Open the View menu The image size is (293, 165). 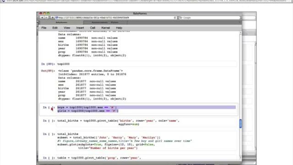pos(67,27)
